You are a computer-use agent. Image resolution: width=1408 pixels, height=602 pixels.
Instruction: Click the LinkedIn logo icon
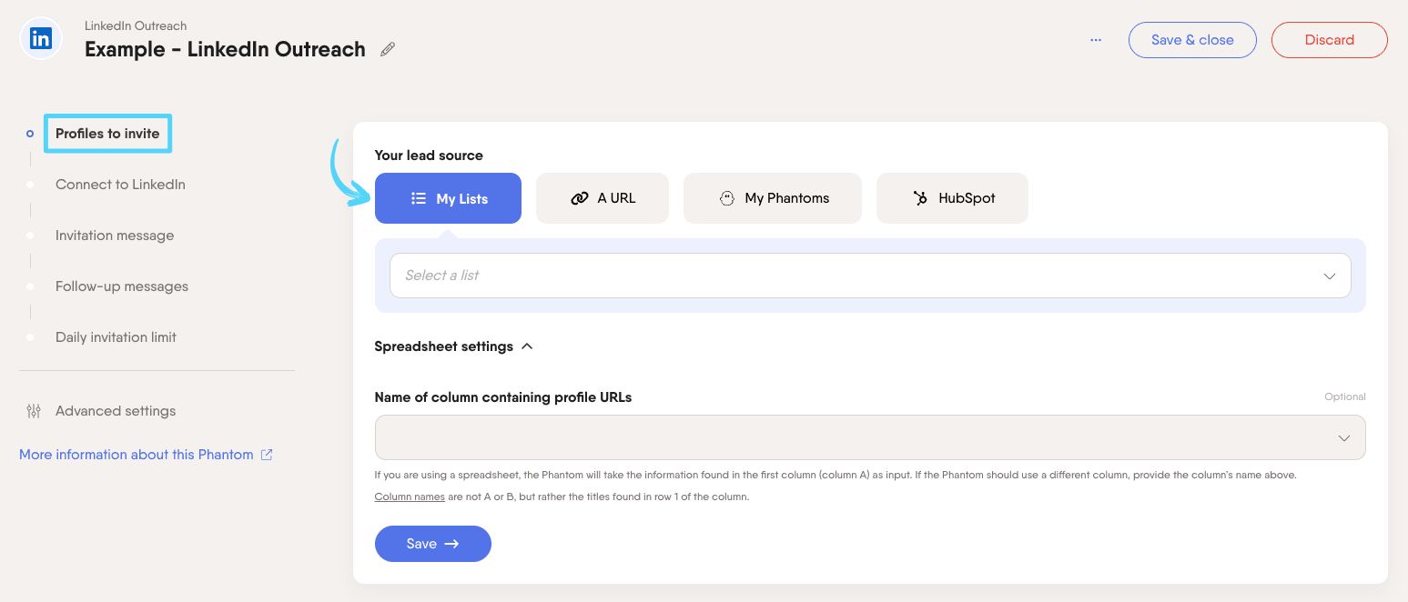pyautogui.click(x=41, y=39)
